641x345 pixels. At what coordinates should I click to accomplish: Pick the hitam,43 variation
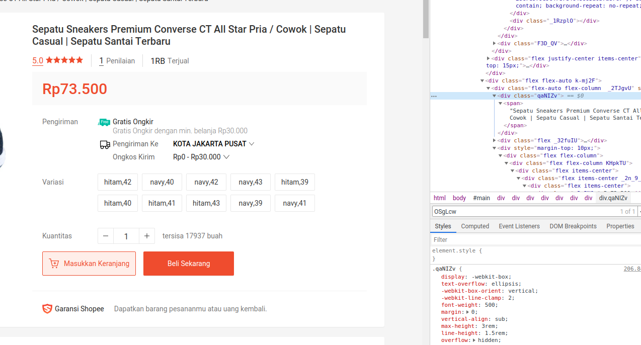click(x=206, y=203)
